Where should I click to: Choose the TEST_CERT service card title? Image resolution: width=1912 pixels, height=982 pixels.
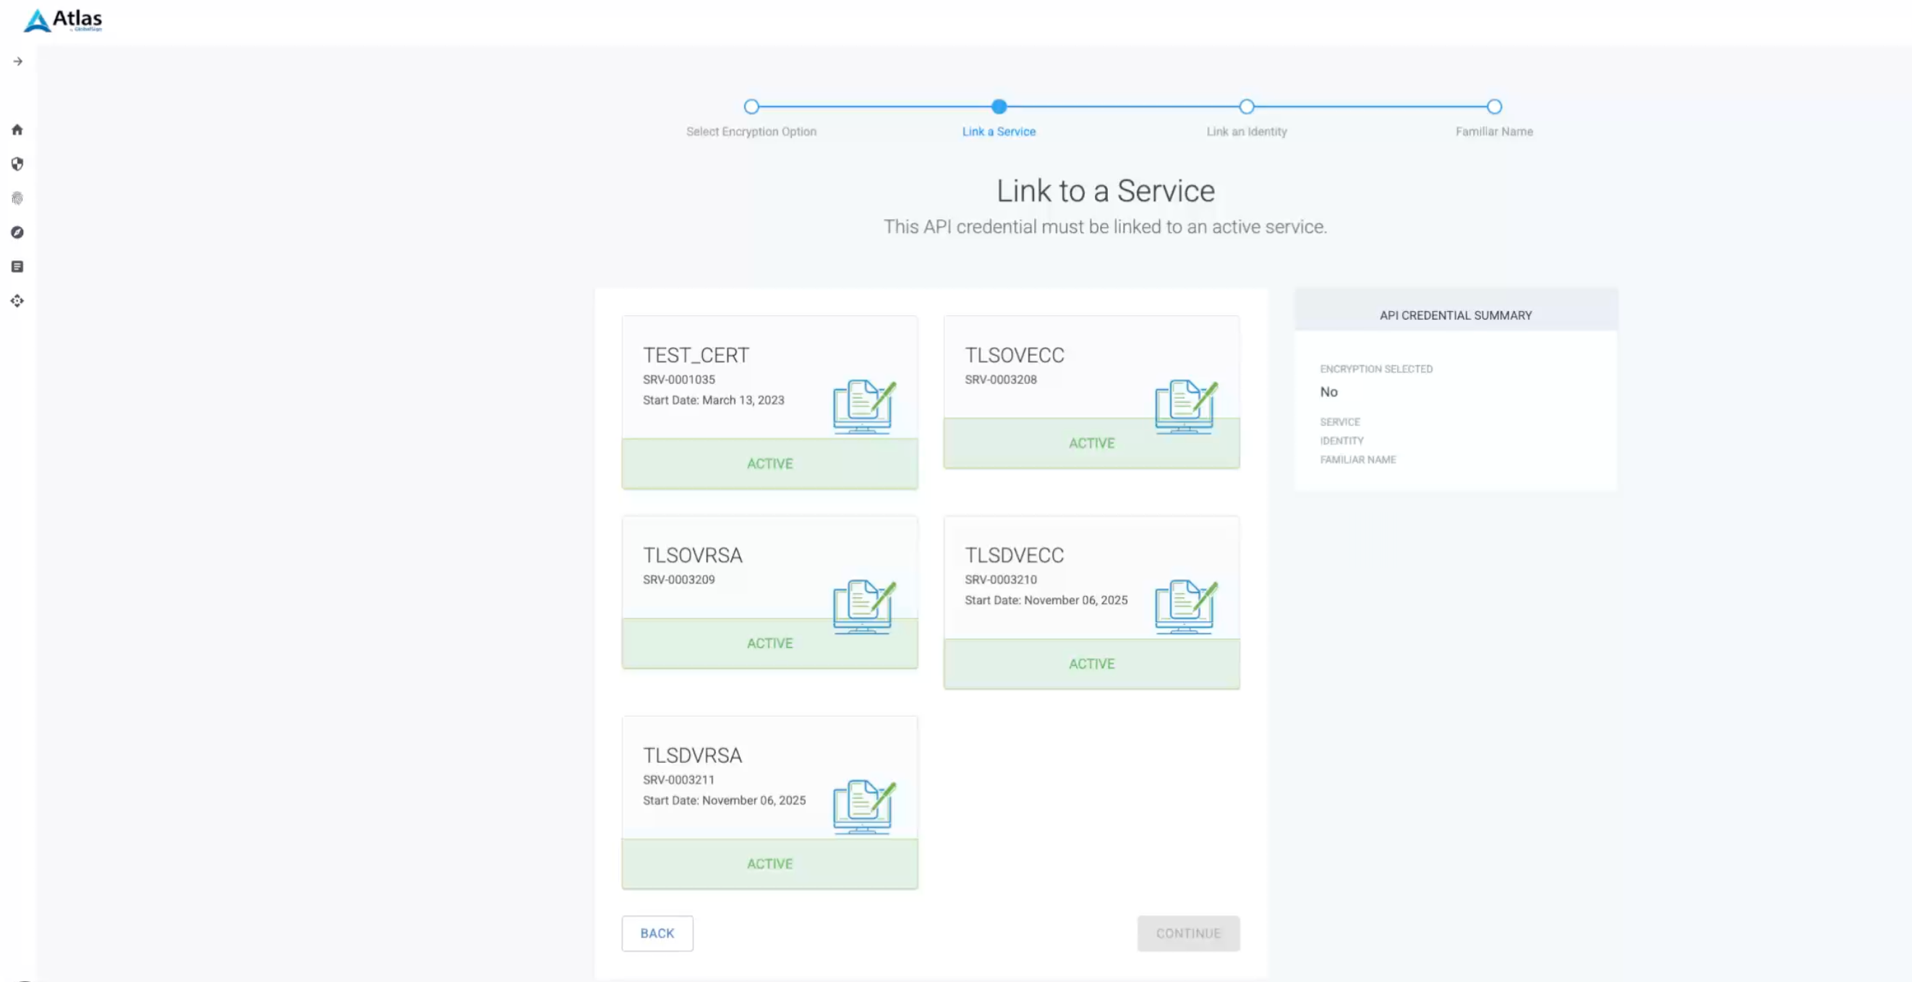[x=696, y=356]
